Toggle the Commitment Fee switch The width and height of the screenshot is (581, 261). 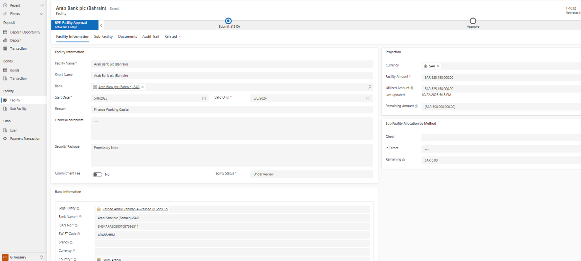(97, 175)
